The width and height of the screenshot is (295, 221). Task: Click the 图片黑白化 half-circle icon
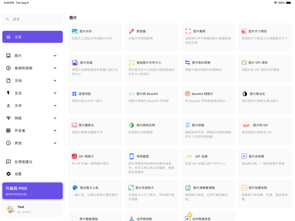[x=245, y=94]
